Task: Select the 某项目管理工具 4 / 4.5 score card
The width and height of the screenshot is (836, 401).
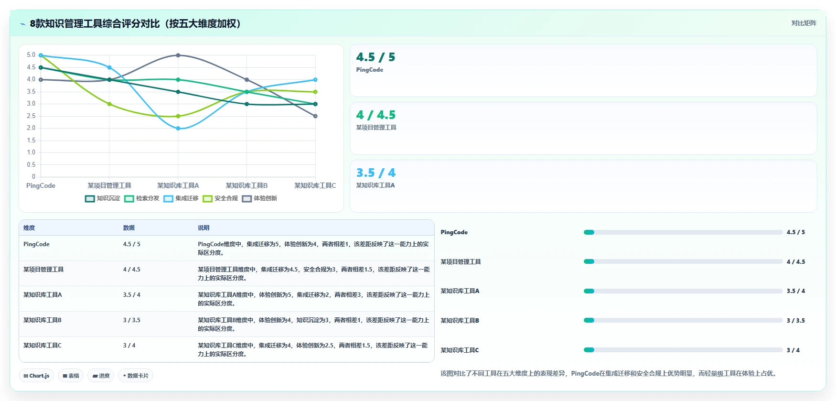Action: pyautogui.click(x=583, y=129)
